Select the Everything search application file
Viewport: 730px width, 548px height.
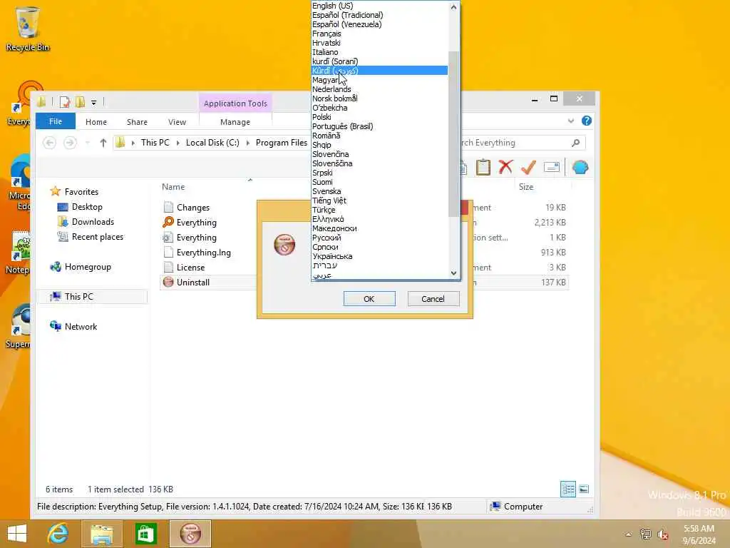(190, 223)
